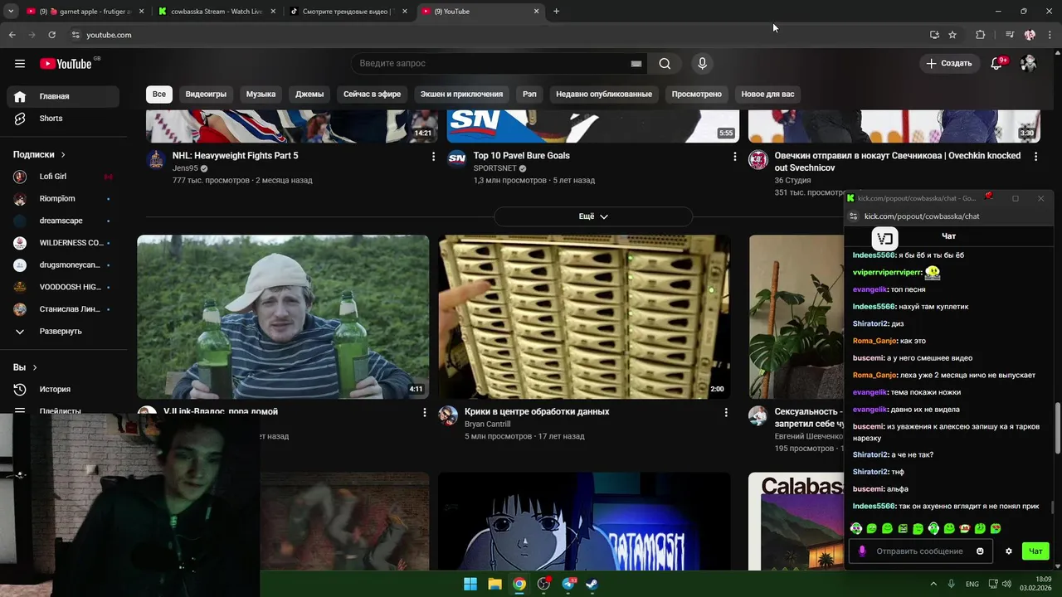
Task: Switch input language via ENG indicator
Action: pos(972,584)
